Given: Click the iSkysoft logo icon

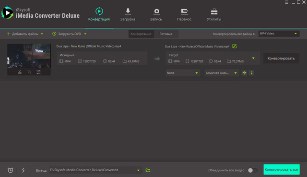Looking at the screenshot, I should tap(7, 13).
